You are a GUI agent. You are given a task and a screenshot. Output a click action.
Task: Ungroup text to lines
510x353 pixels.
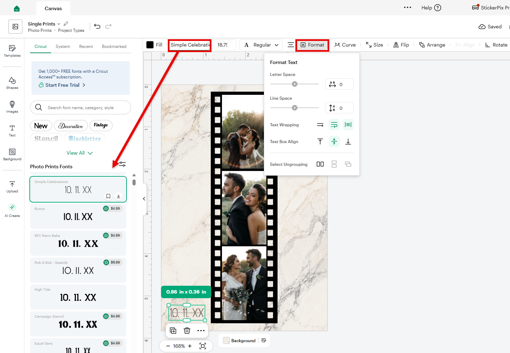334,164
